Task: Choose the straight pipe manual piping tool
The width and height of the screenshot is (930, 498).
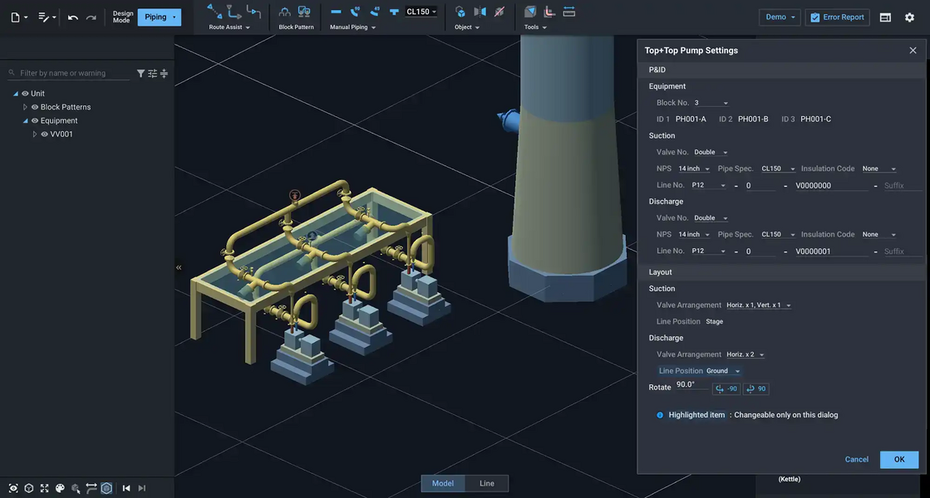Action: coord(336,12)
